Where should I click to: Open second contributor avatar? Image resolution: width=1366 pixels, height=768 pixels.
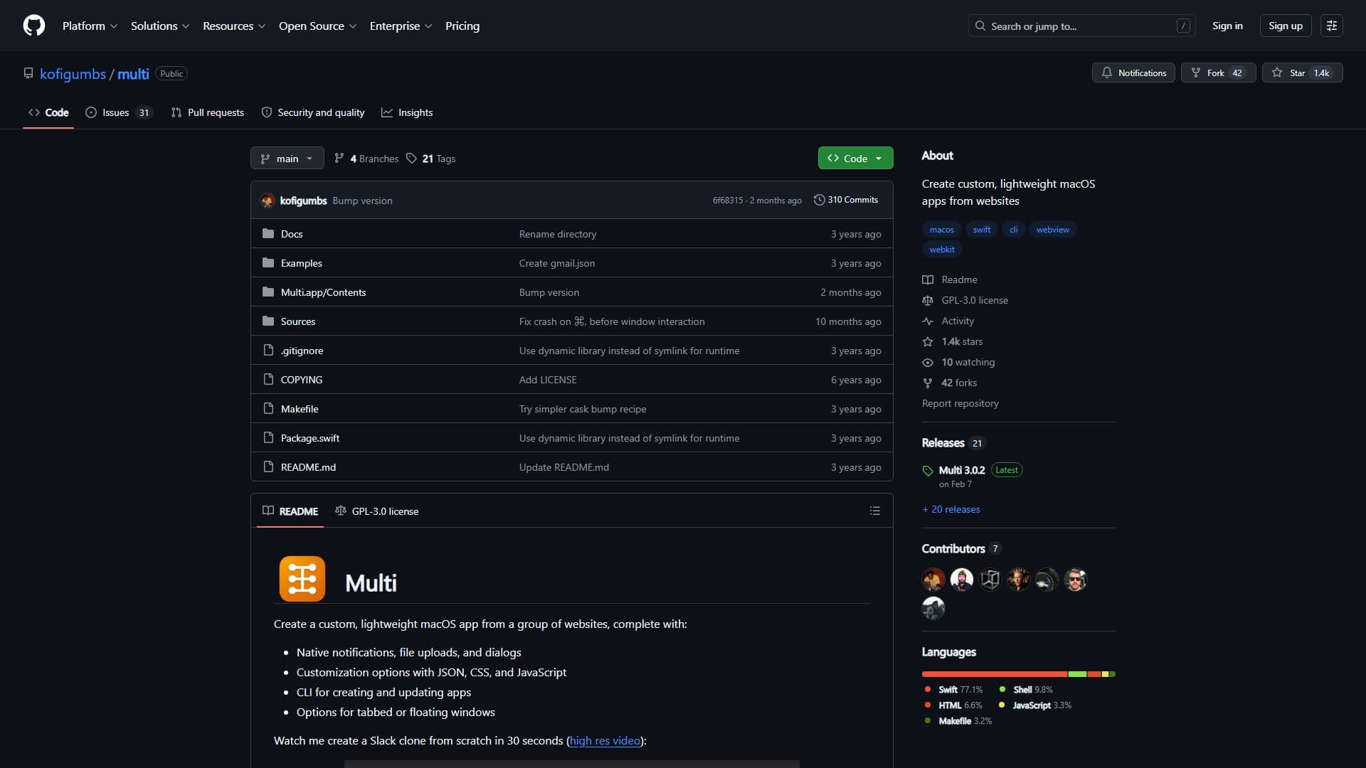[962, 580]
